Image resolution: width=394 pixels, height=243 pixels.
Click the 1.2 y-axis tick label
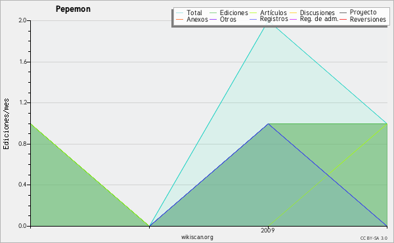[22, 102]
